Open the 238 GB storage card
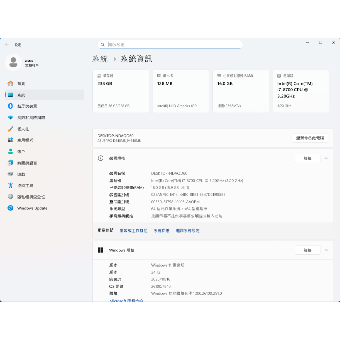The height and width of the screenshot is (340, 340). 121,91
